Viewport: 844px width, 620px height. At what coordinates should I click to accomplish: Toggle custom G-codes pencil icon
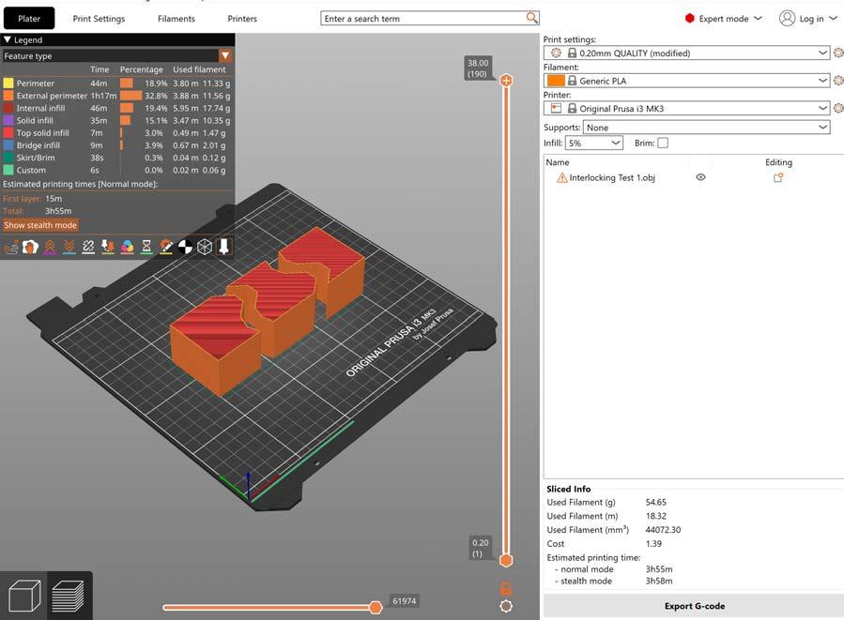pyautogui.click(x=166, y=248)
